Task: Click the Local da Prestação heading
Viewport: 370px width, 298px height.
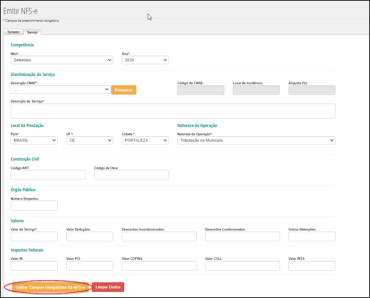Action: point(27,126)
